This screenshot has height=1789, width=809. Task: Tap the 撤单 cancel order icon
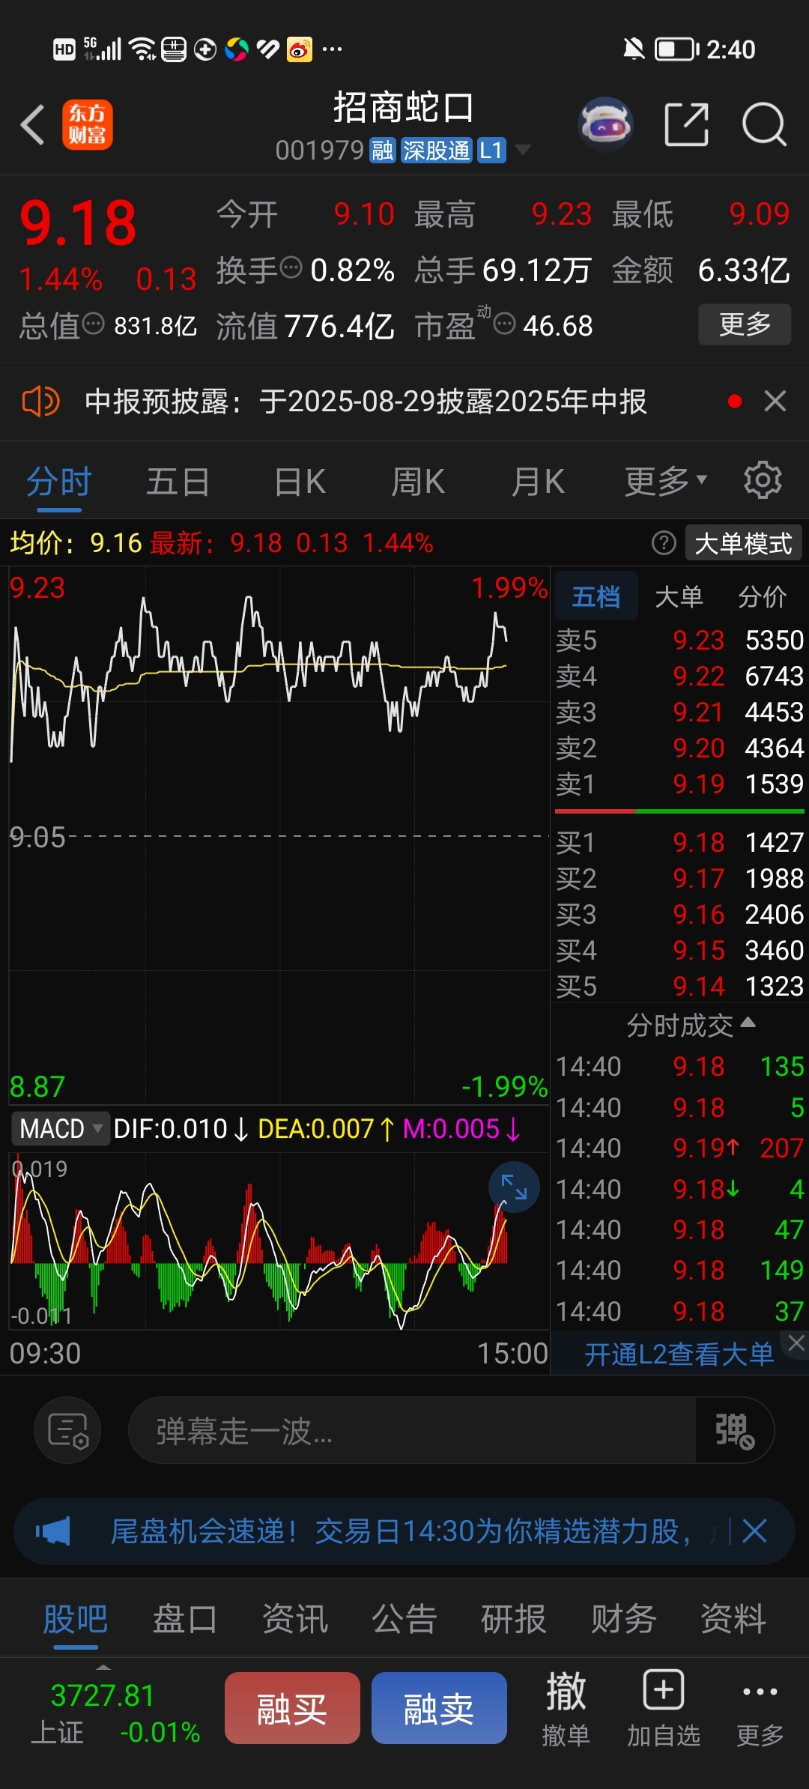tap(566, 1709)
